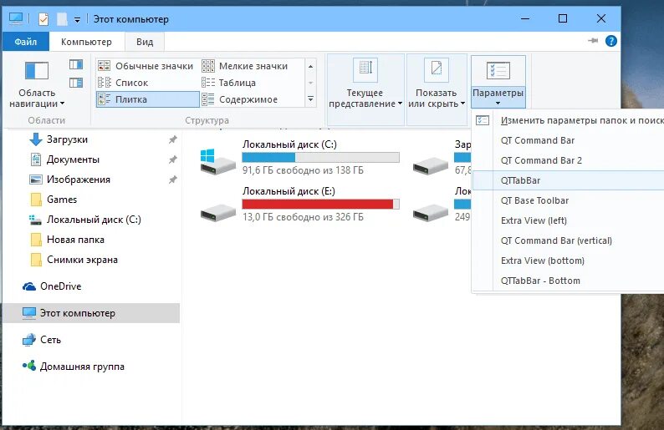The height and width of the screenshot is (430, 664).
Task: Click layout gallery scroll down arrow
Action: (310, 83)
